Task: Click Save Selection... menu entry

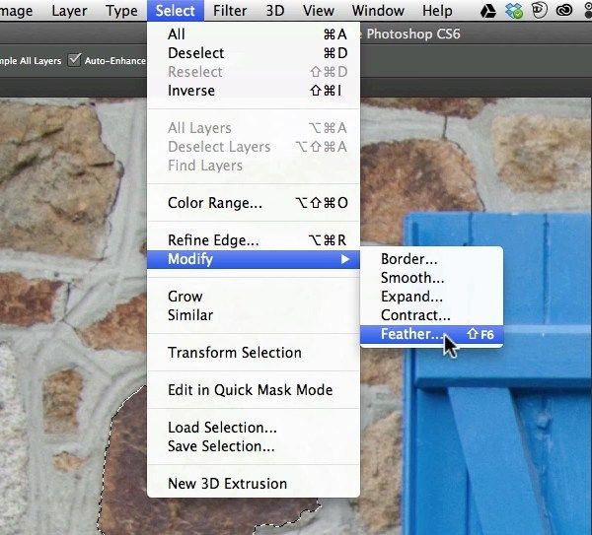Action: [x=222, y=446]
